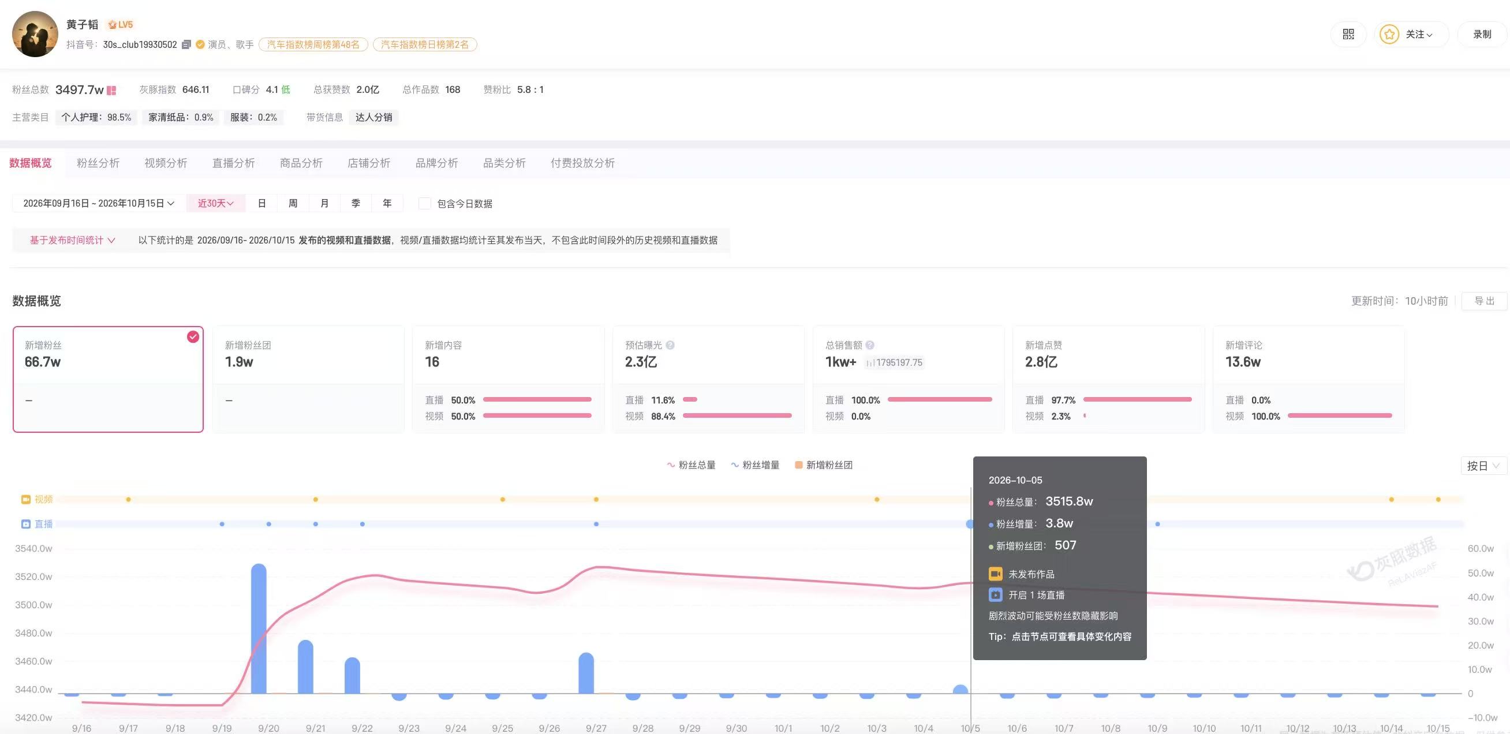Screen dimensions: 1510x734
Task: Toggle 粉丝总量 legend series
Action: [x=691, y=465]
